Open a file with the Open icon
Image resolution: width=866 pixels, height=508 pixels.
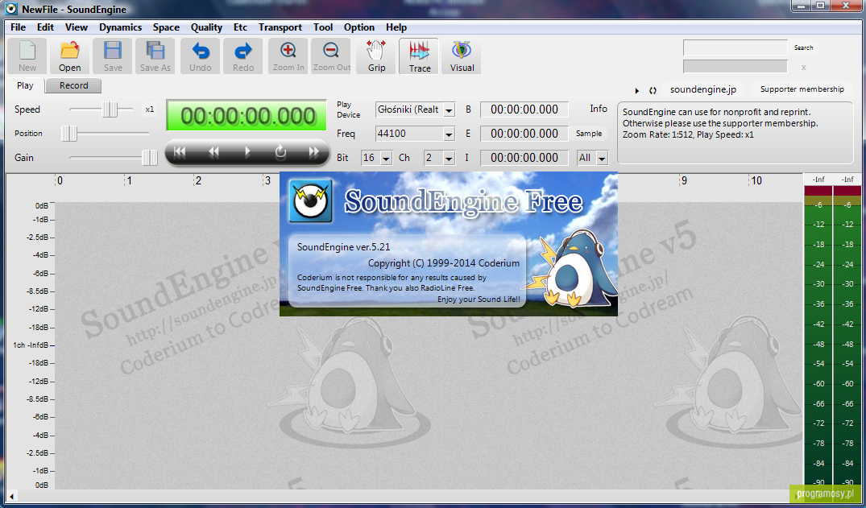coord(70,56)
